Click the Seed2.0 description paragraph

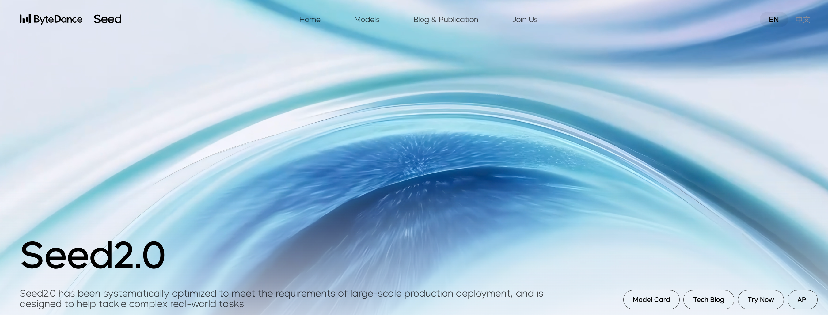(x=281, y=299)
